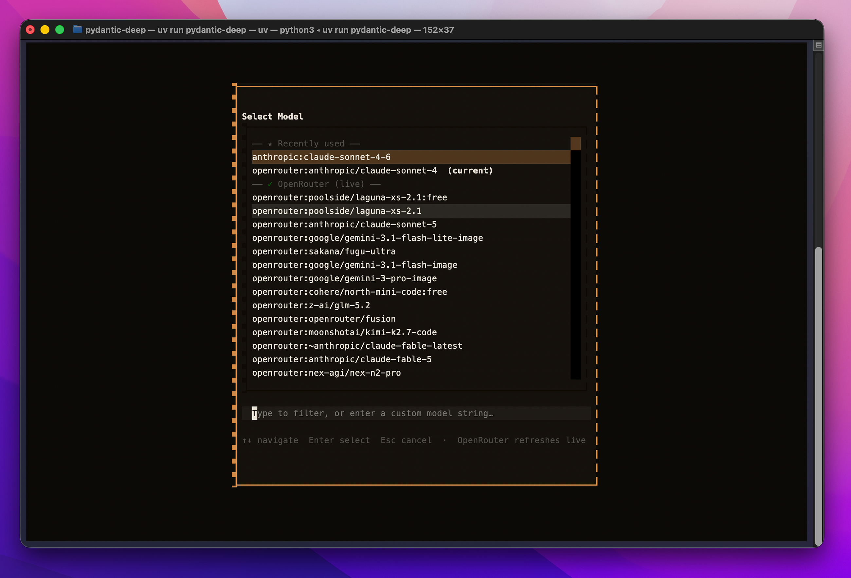Image resolution: width=851 pixels, height=578 pixels.
Task: Pick the highlighted openrouter:poolside/laguna-xs-2.1 row
Action: coord(411,211)
